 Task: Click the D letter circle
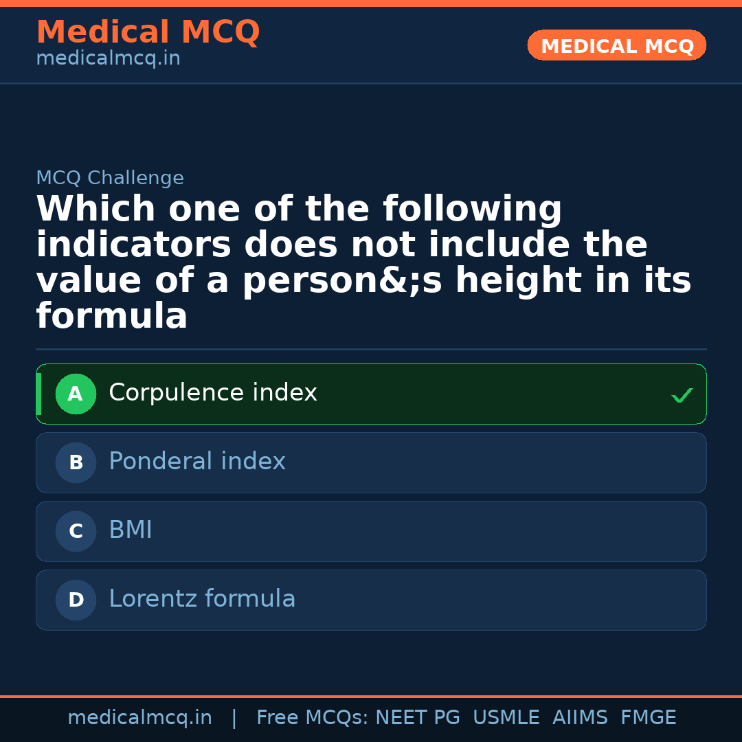click(76, 600)
